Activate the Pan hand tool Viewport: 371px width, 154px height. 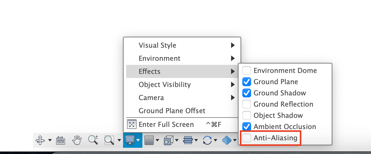(x=77, y=140)
